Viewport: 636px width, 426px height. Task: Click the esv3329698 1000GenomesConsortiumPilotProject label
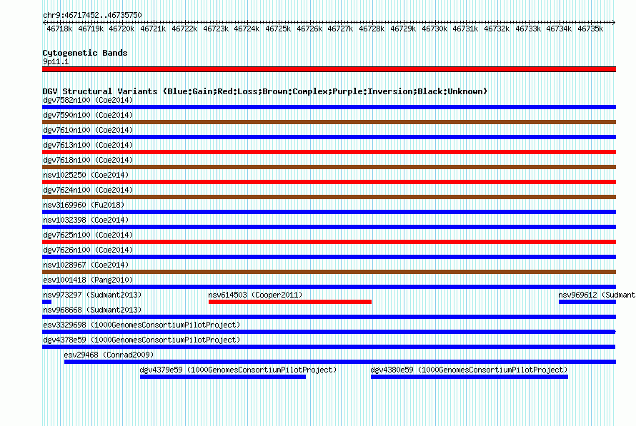click(x=141, y=325)
